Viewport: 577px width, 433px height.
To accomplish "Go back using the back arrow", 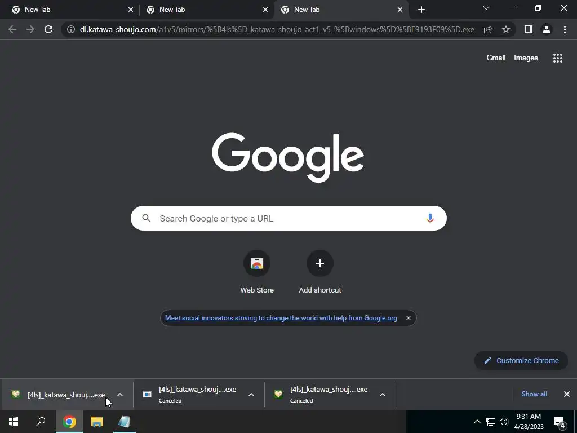I will coord(12,29).
